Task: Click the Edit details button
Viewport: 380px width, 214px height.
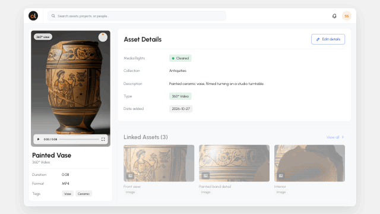Action: pyautogui.click(x=328, y=39)
